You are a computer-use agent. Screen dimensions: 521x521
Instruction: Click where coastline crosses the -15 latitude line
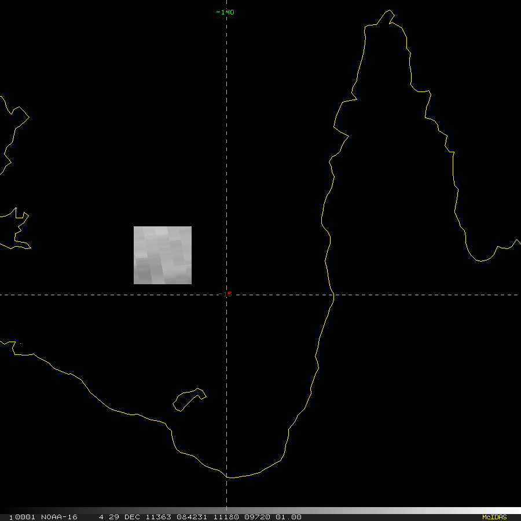click(x=333, y=295)
